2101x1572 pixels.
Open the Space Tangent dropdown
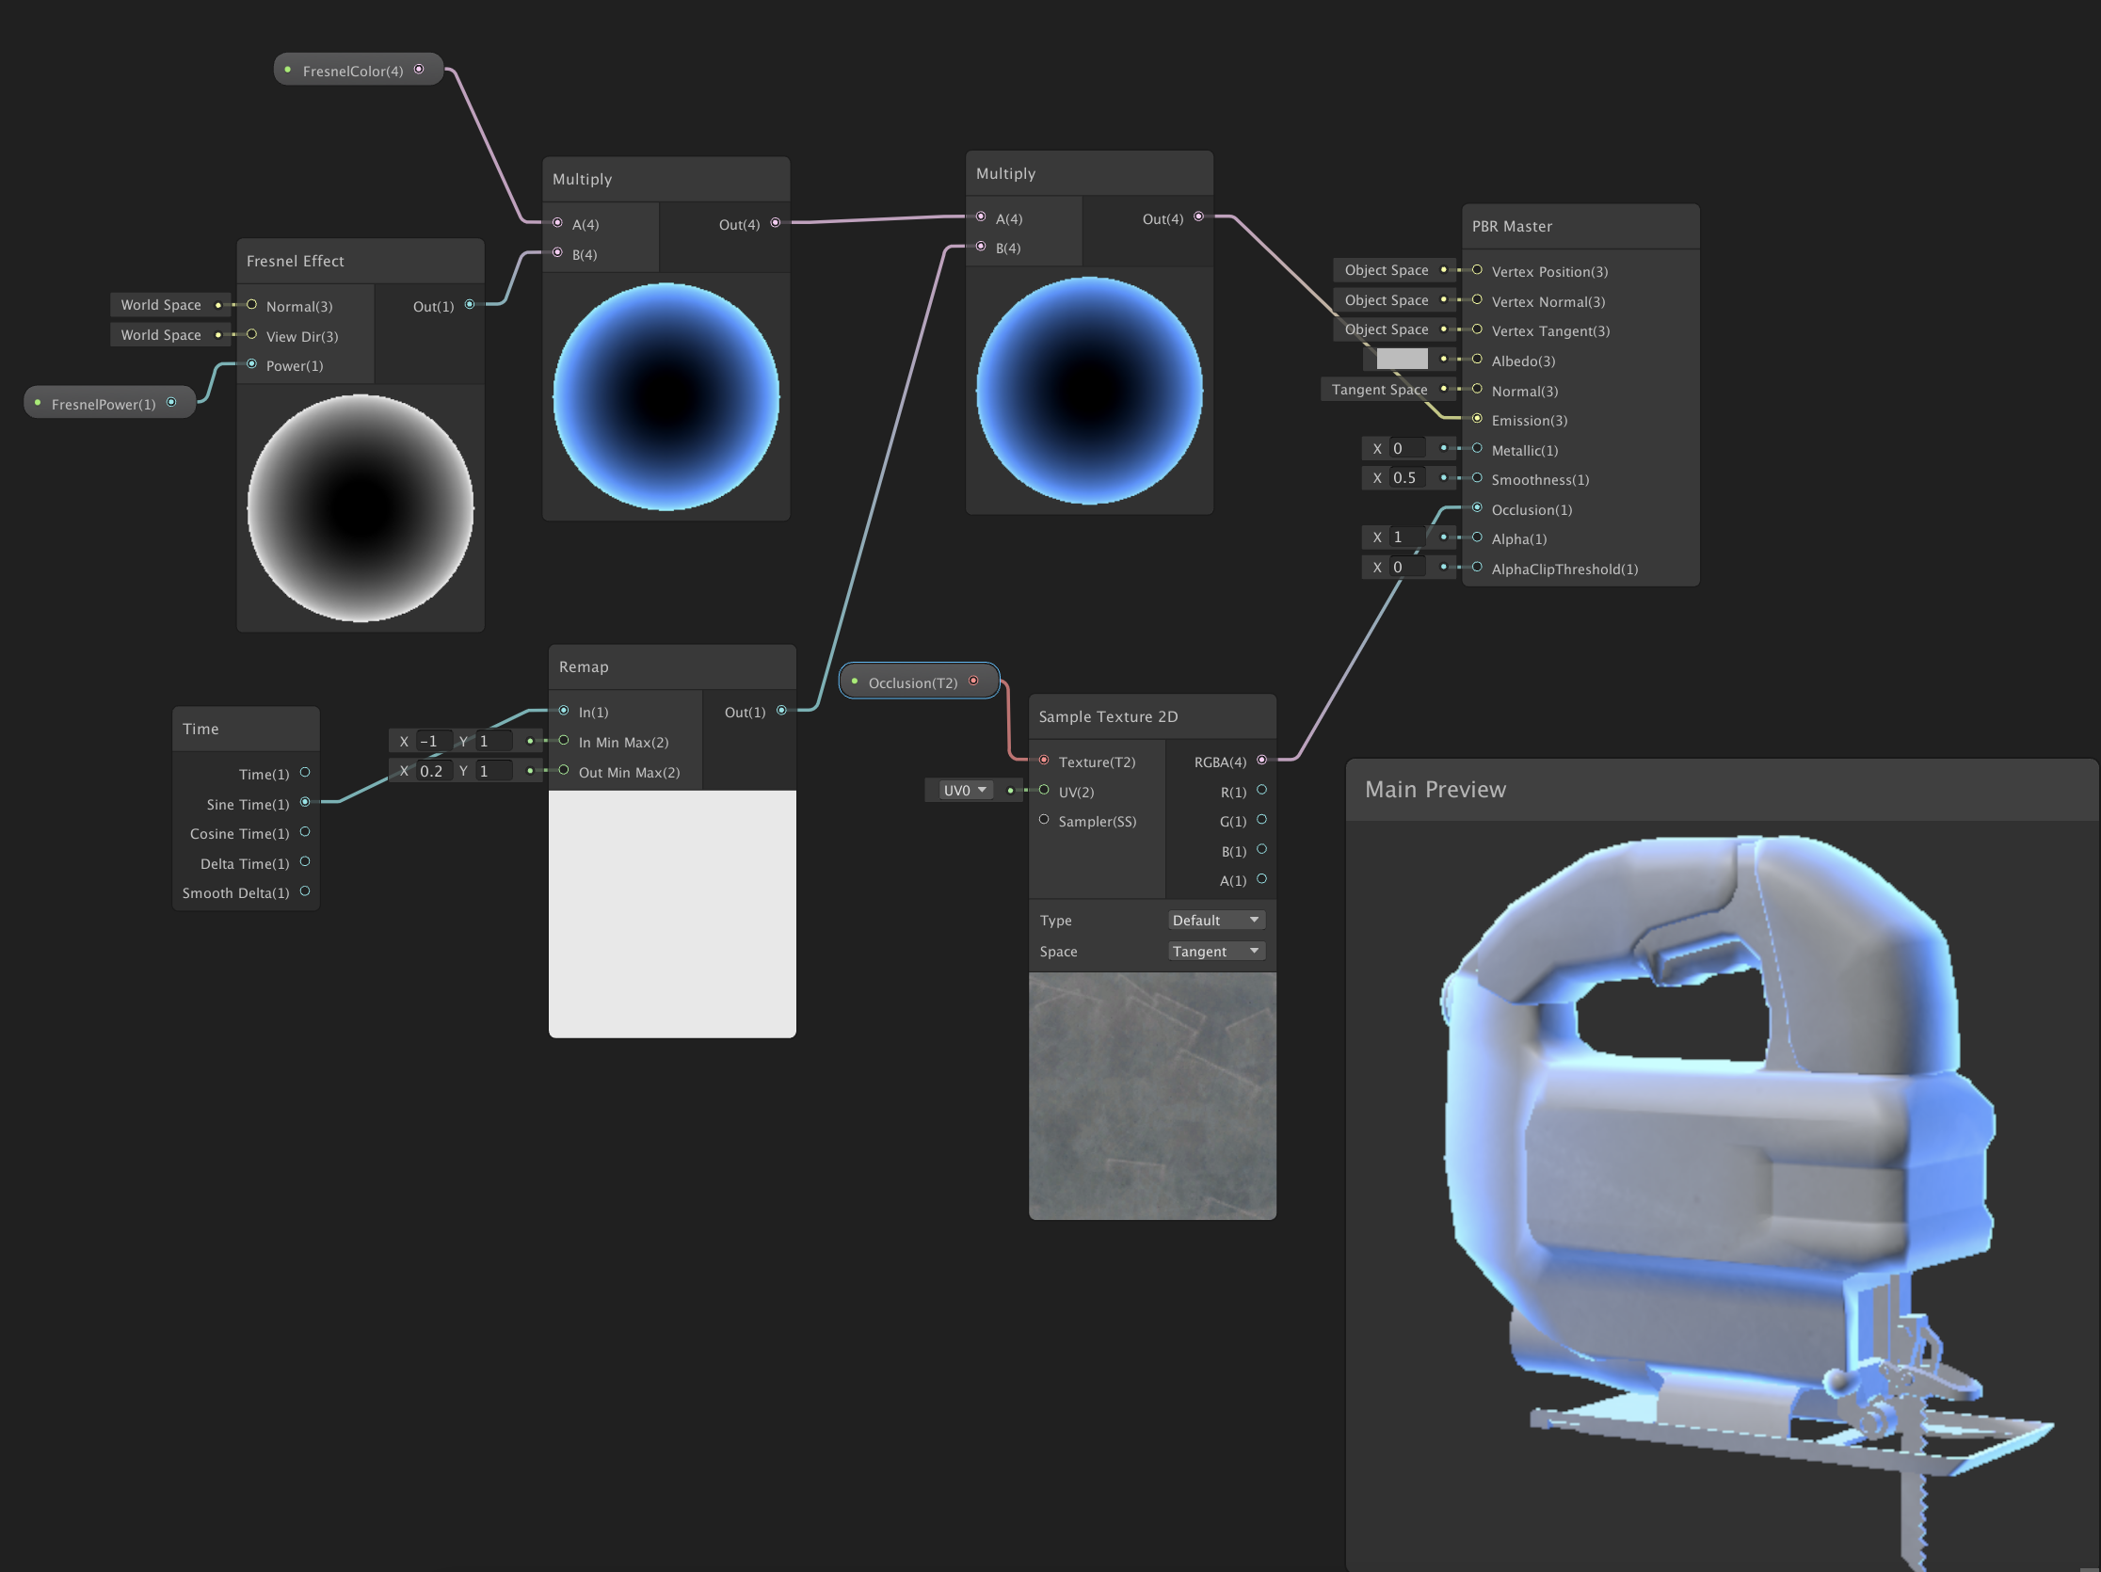(x=1216, y=951)
